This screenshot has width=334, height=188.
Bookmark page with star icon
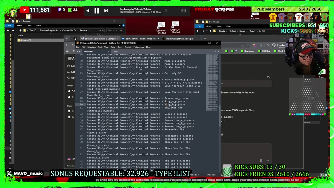pos(249,45)
